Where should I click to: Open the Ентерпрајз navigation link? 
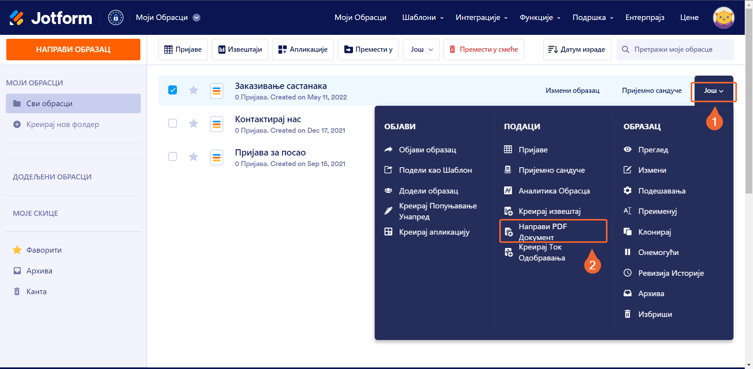click(x=645, y=18)
